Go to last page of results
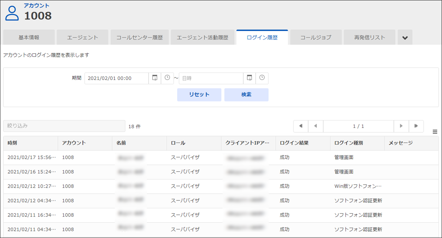The height and width of the screenshot is (238, 442). click(416, 126)
